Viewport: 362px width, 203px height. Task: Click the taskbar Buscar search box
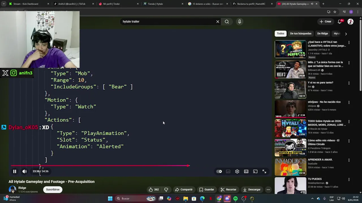[136, 198]
